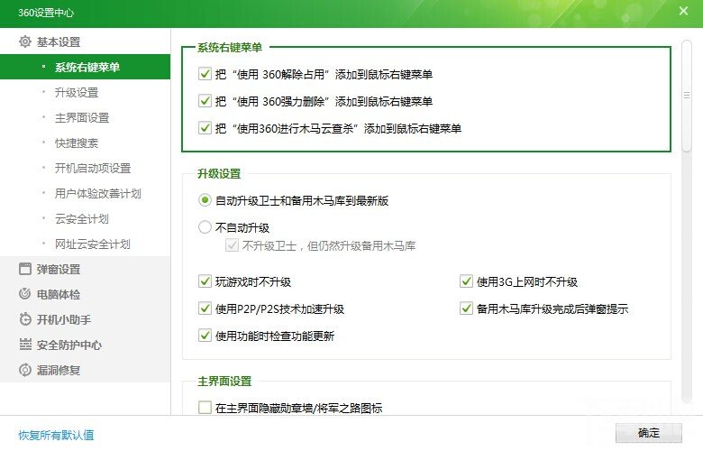Screen dimensions: 703x451
Task: Expand the 弹窗设置 section
Action: pos(86,269)
